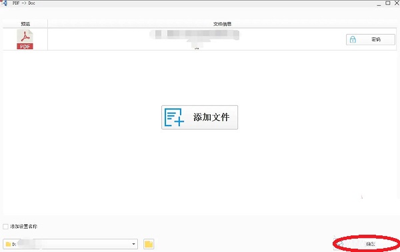
Task: Click the 确定 confirm button
Action: pyautogui.click(x=367, y=244)
